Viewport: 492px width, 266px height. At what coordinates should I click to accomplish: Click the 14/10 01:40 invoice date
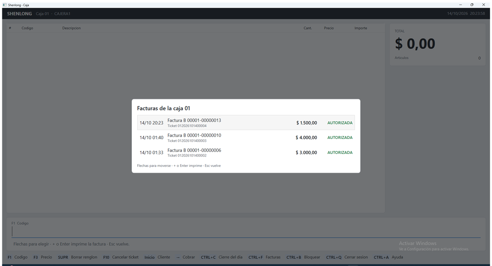(151, 137)
